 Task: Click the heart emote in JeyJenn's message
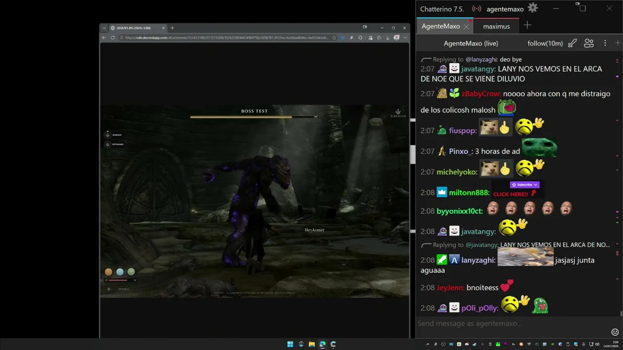(507, 285)
